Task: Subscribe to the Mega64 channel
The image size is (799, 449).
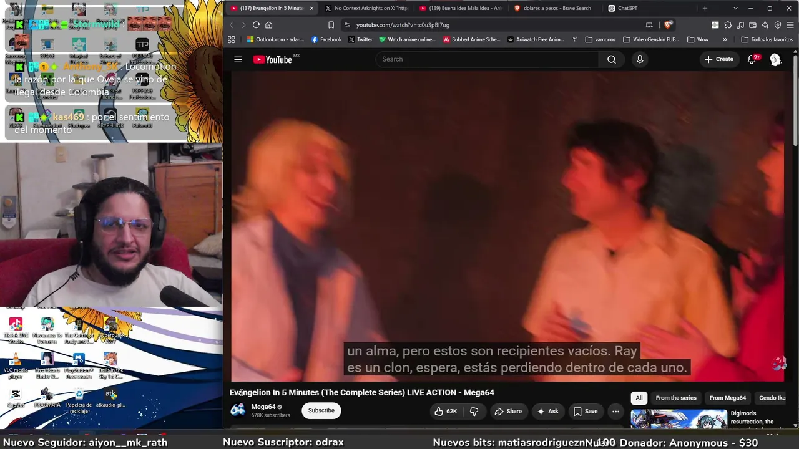Action: pyautogui.click(x=321, y=410)
